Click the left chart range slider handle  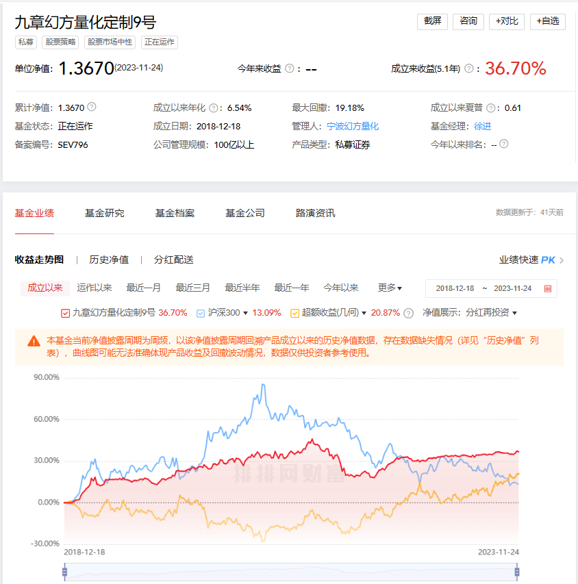[64, 572]
